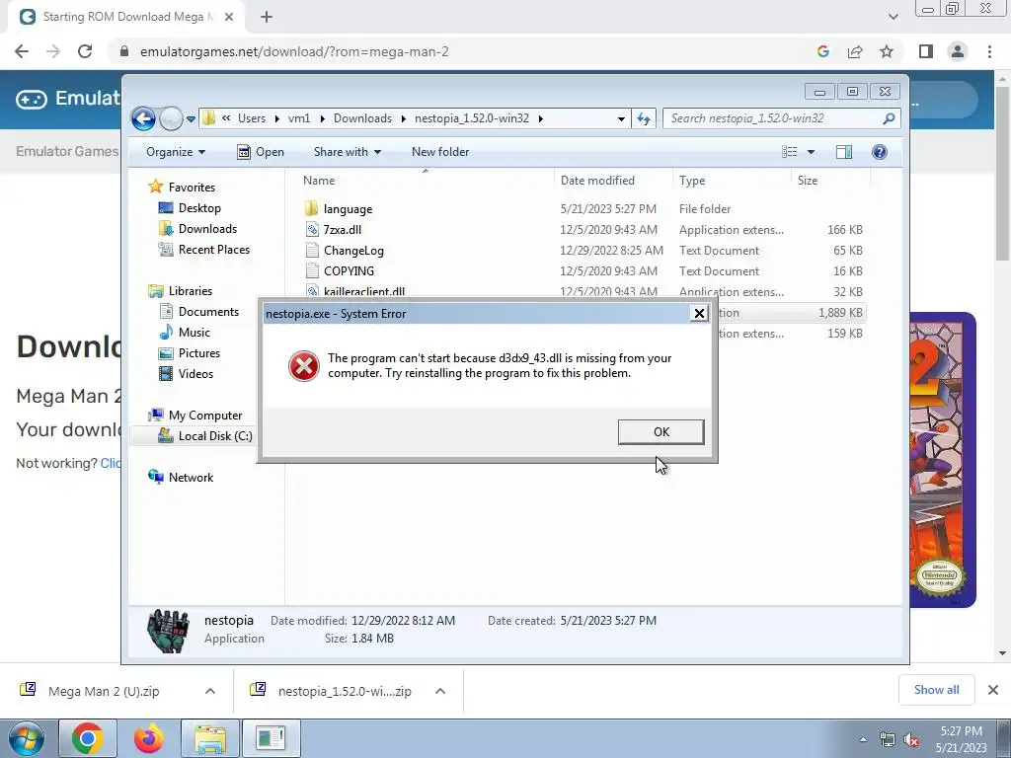Go back in the Explorer window
Image resolution: width=1011 pixels, height=758 pixels.
[143, 118]
